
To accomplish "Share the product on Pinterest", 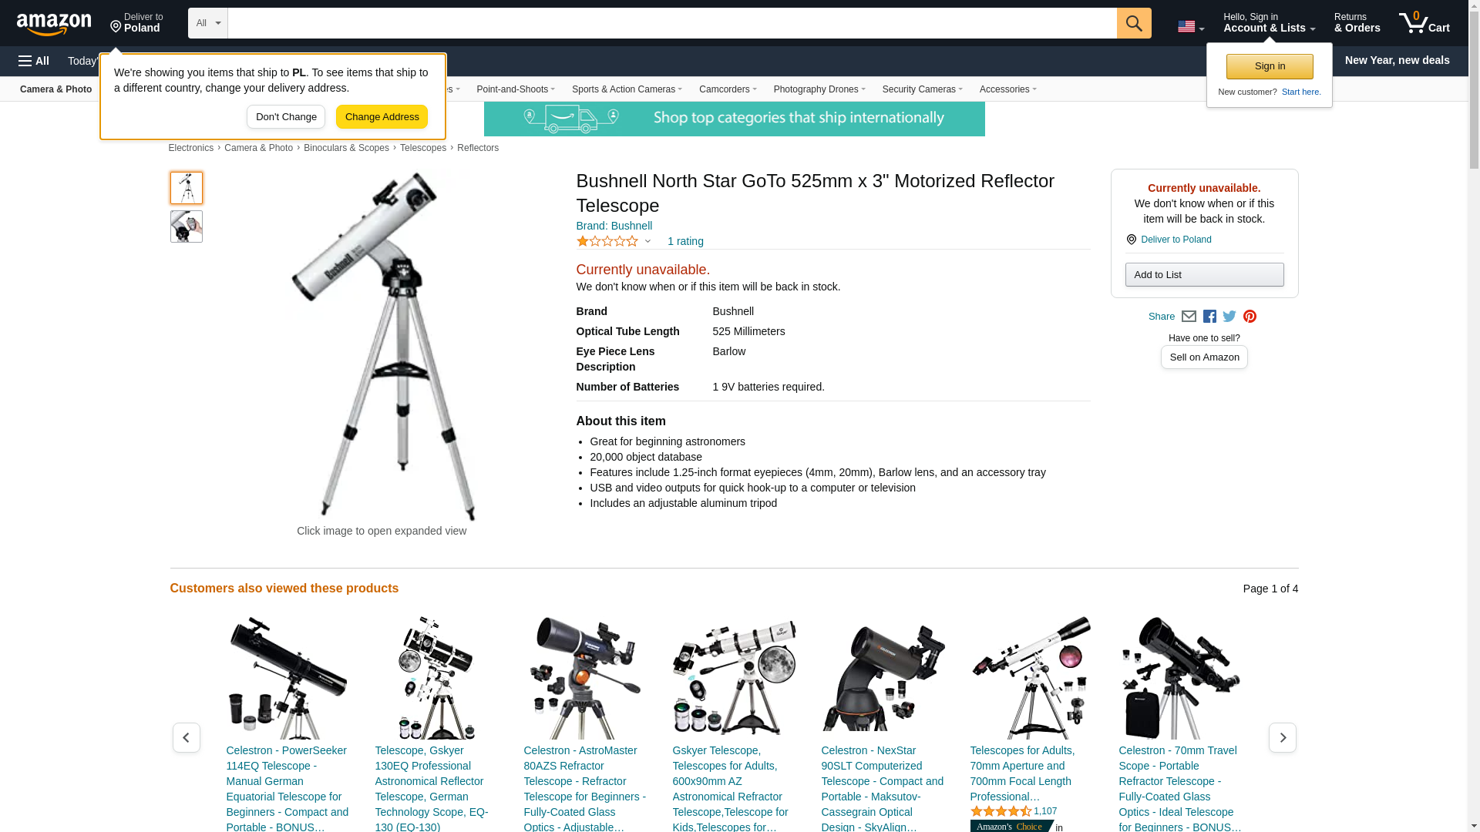I will [1250, 317].
